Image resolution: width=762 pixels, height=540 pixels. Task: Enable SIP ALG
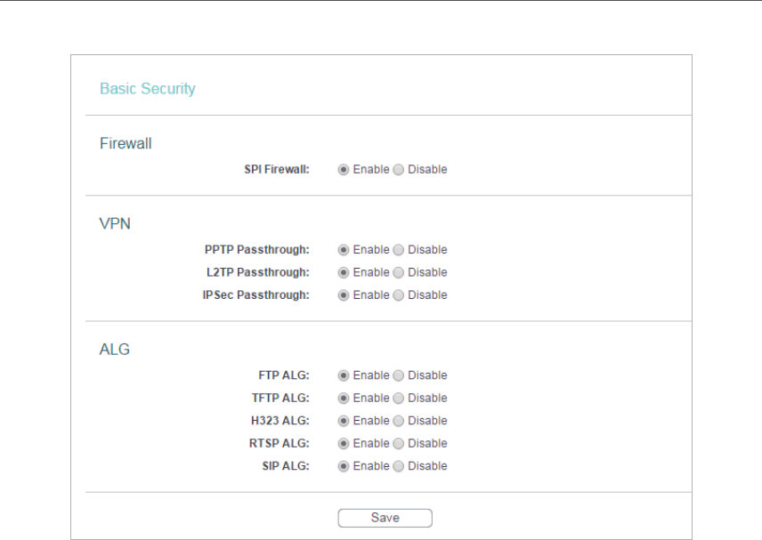pyautogui.click(x=344, y=466)
